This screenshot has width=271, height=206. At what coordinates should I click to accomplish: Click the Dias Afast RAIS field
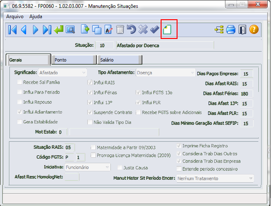247,84
